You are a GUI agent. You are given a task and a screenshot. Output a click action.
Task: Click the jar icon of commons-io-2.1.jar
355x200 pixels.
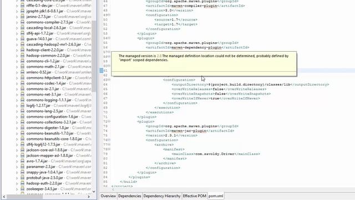coord(22,89)
